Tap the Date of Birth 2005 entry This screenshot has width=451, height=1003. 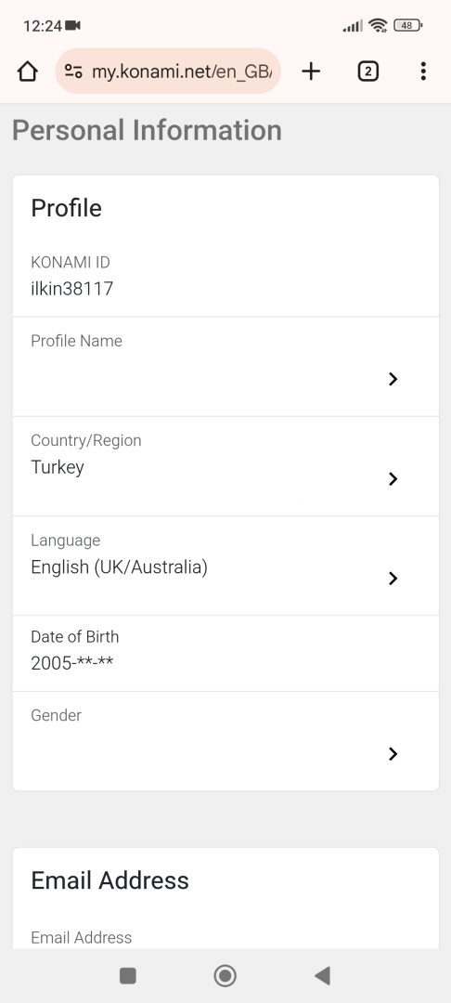pos(72,663)
